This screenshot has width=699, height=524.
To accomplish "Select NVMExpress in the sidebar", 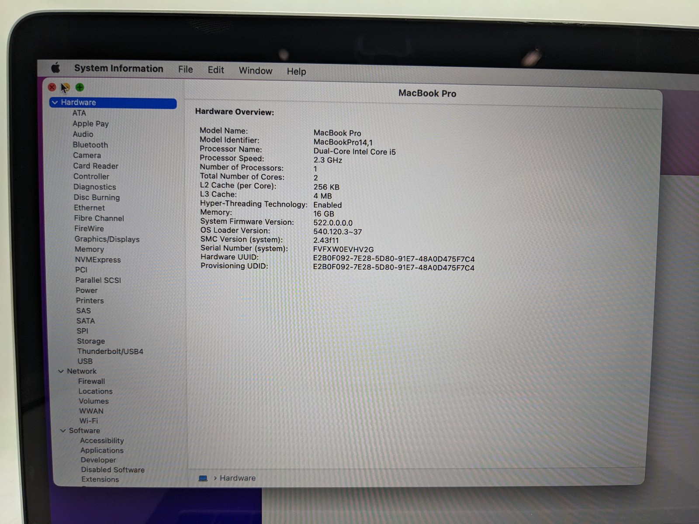I will point(98,260).
